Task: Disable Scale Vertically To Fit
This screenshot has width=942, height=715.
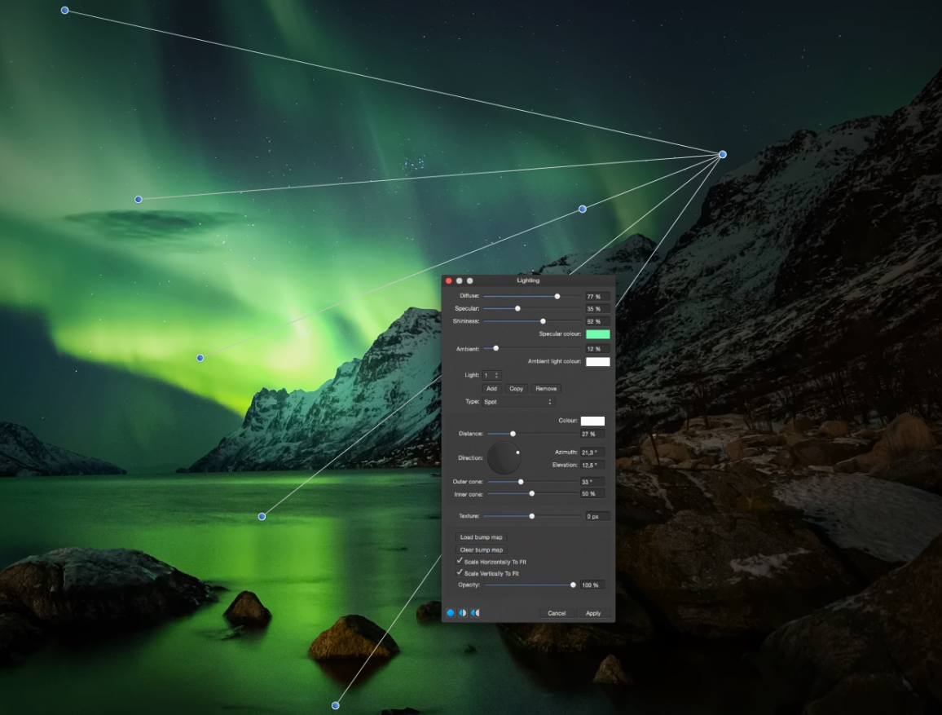Action: [x=459, y=573]
